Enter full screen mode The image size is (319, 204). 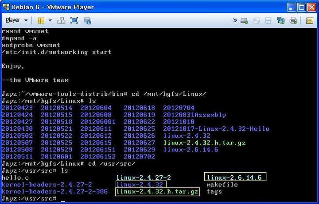point(74,20)
